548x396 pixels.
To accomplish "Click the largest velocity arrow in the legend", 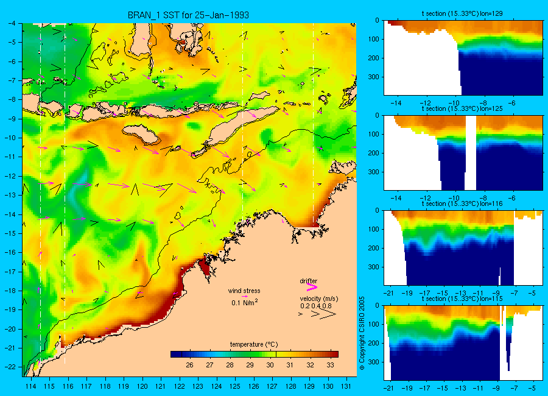I will [x=328, y=314].
